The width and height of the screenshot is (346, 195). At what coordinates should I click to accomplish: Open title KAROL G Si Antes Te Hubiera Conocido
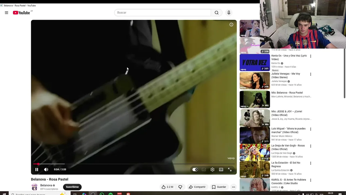[x=289, y=181]
